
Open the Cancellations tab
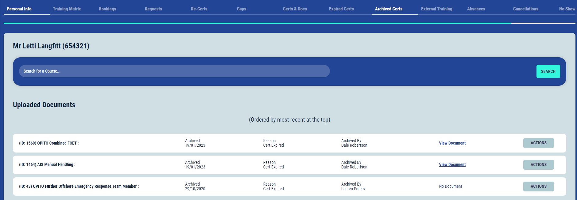tap(525, 9)
